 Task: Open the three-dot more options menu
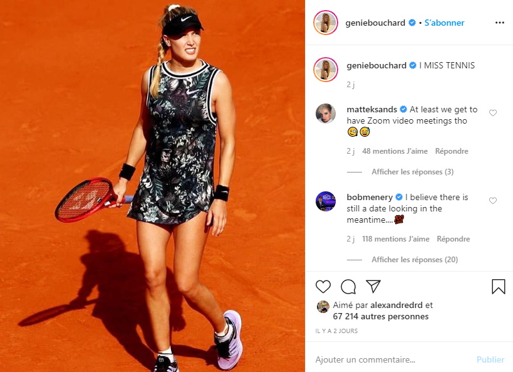500,23
